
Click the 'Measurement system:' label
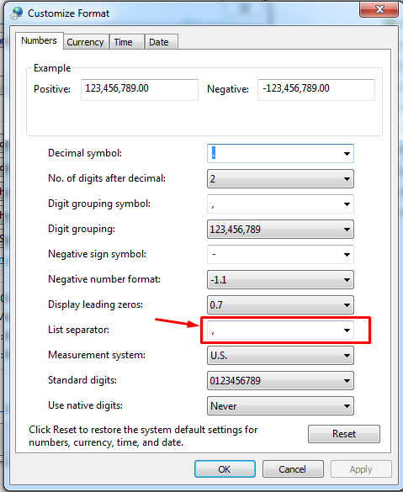click(x=97, y=355)
